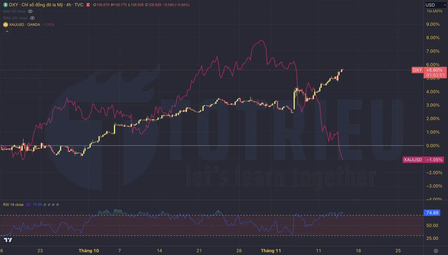Image resolution: width=448 pixels, height=255 pixels.
Task: Open the TradingView logo link
Action: [x=8, y=240]
